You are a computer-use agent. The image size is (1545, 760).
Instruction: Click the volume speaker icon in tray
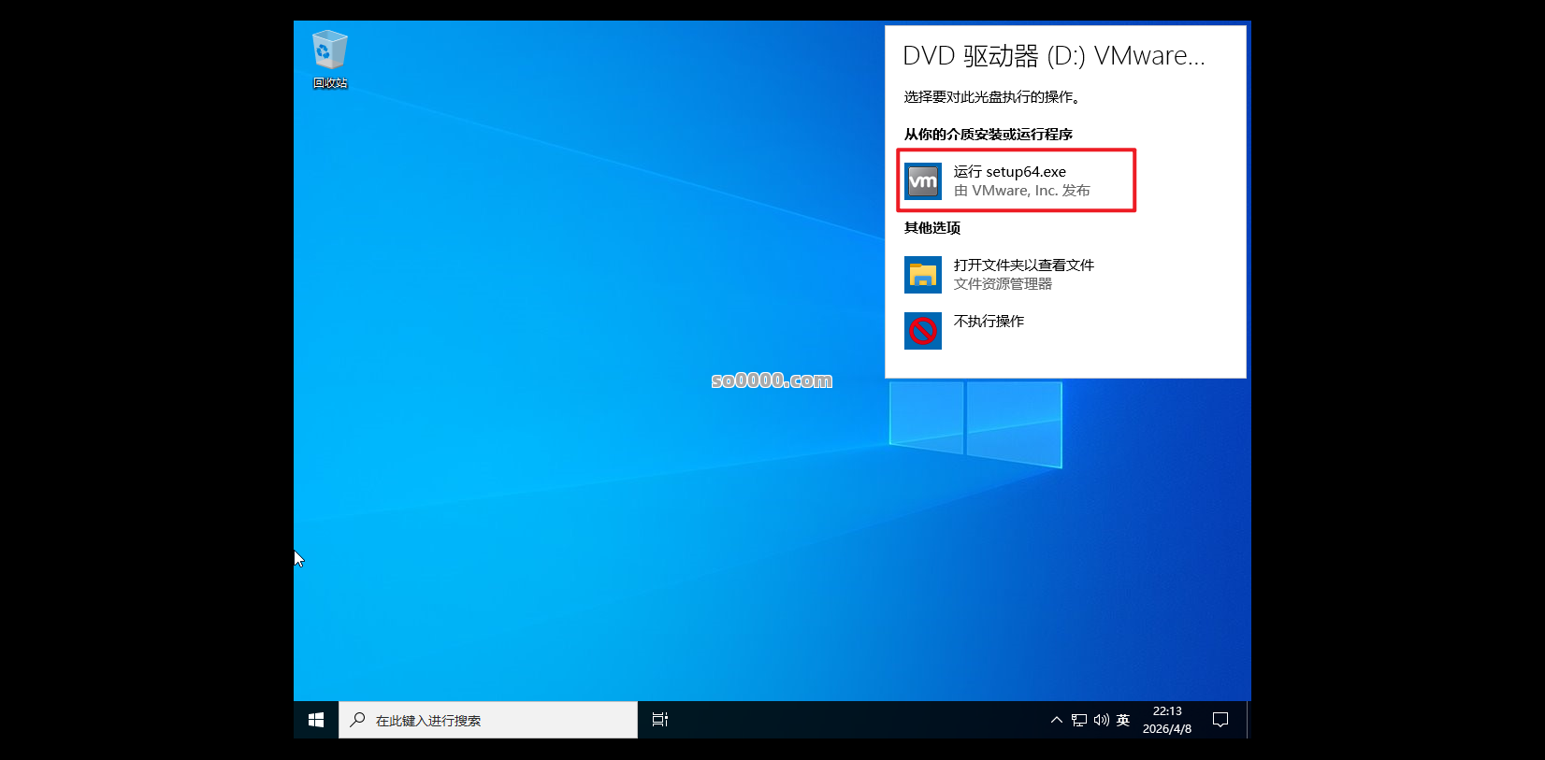[x=1101, y=720]
